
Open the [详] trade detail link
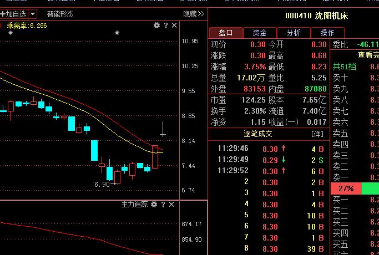(x=317, y=134)
